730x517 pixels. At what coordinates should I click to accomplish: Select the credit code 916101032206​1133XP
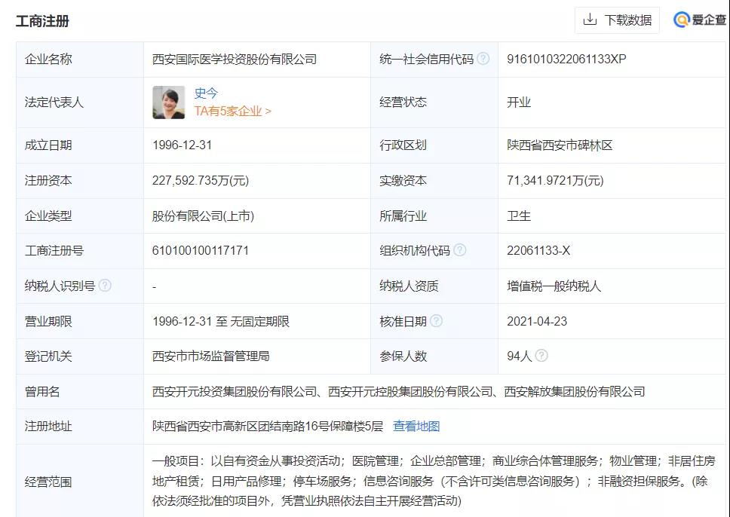[x=566, y=59]
